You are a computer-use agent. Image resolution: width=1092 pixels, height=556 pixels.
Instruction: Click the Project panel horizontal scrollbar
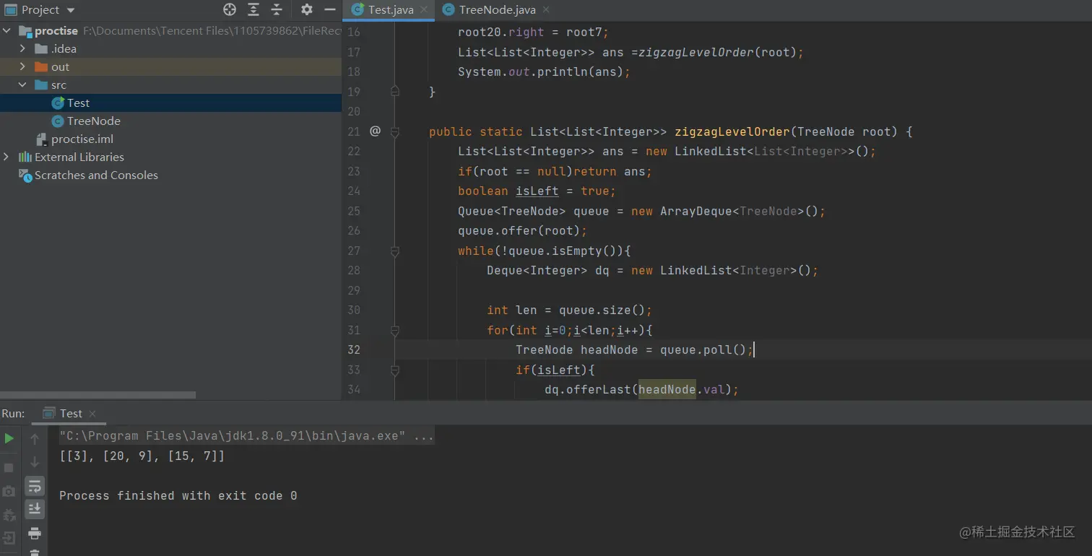pyautogui.click(x=97, y=395)
